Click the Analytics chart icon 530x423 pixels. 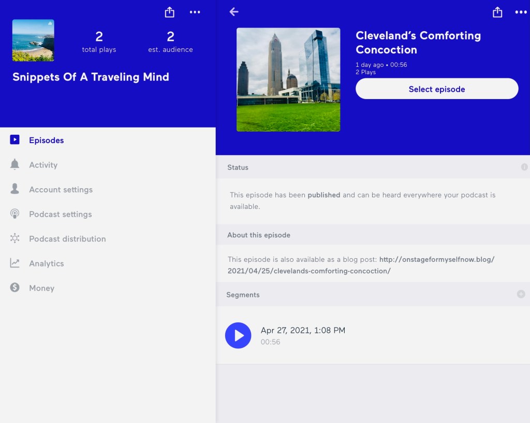click(15, 263)
